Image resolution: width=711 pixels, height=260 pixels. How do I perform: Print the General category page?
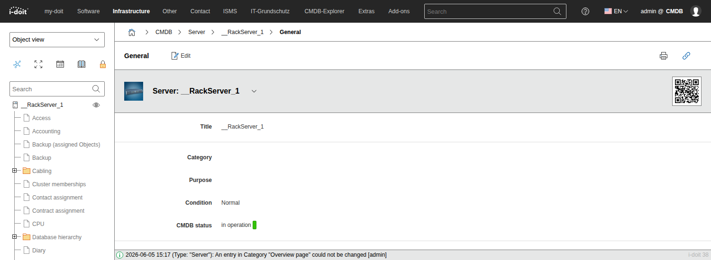tap(664, 56)
